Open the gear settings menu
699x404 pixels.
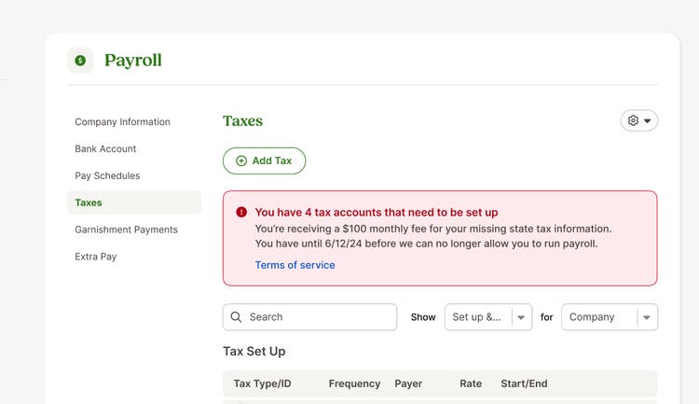[638, 120]
